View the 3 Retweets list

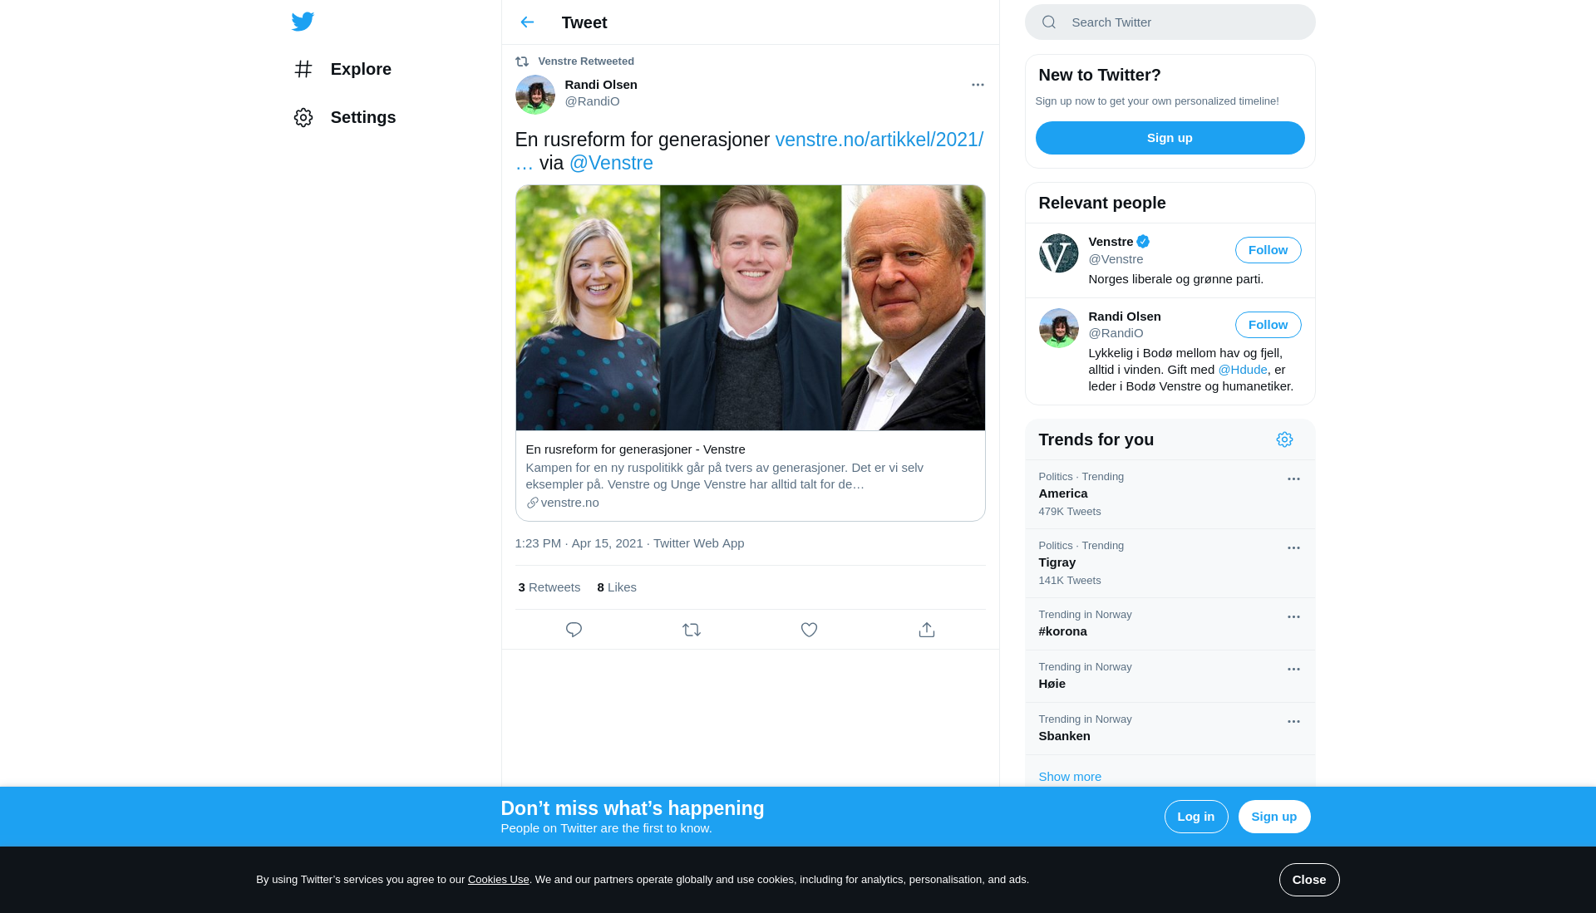(549, 587)
